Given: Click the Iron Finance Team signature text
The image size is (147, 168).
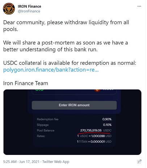Looking at the screenshot, I should pos(26,83).
